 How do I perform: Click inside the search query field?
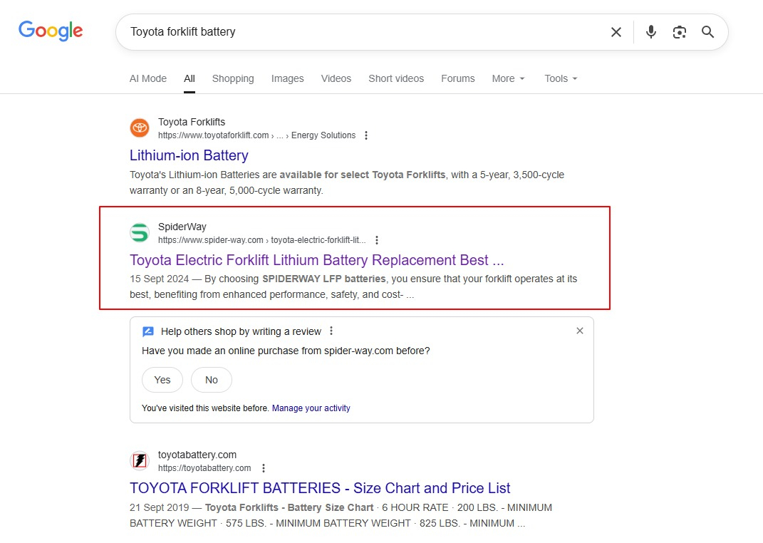pyautogui.click(x=356, y=32)
